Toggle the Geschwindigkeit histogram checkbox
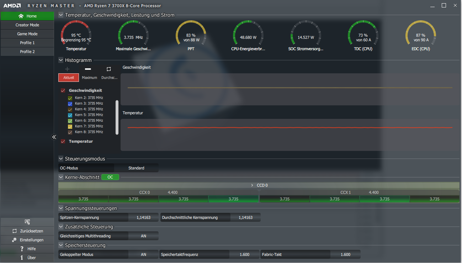Viewport: 462px width, 263px height. (x=63, y=90)
